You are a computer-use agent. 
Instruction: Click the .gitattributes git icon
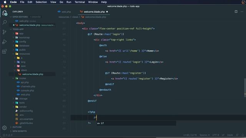17,123
